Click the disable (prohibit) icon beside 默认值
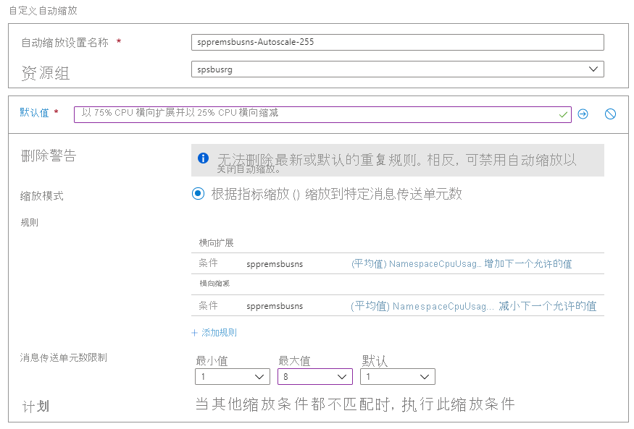This screenshot has width=634, height=429. click(x=610, y=114)
